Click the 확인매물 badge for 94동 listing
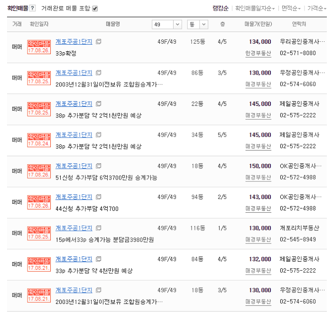Image resolution: width=332 pixels, height=312 pixels. coord(39,202)
